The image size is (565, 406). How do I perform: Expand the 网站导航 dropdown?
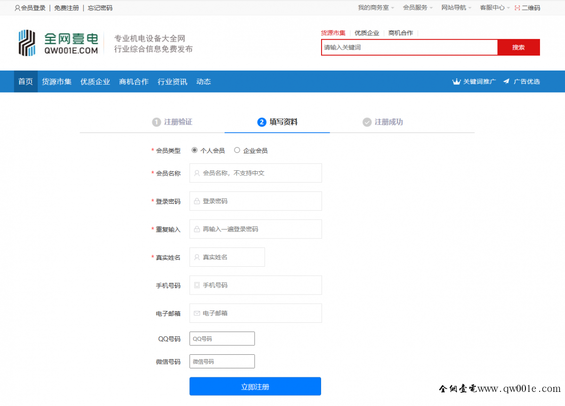(456, 8)
